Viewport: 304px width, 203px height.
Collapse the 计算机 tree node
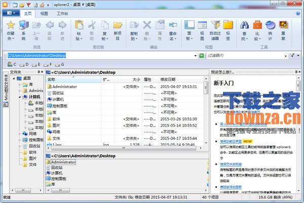pos(20,97)
